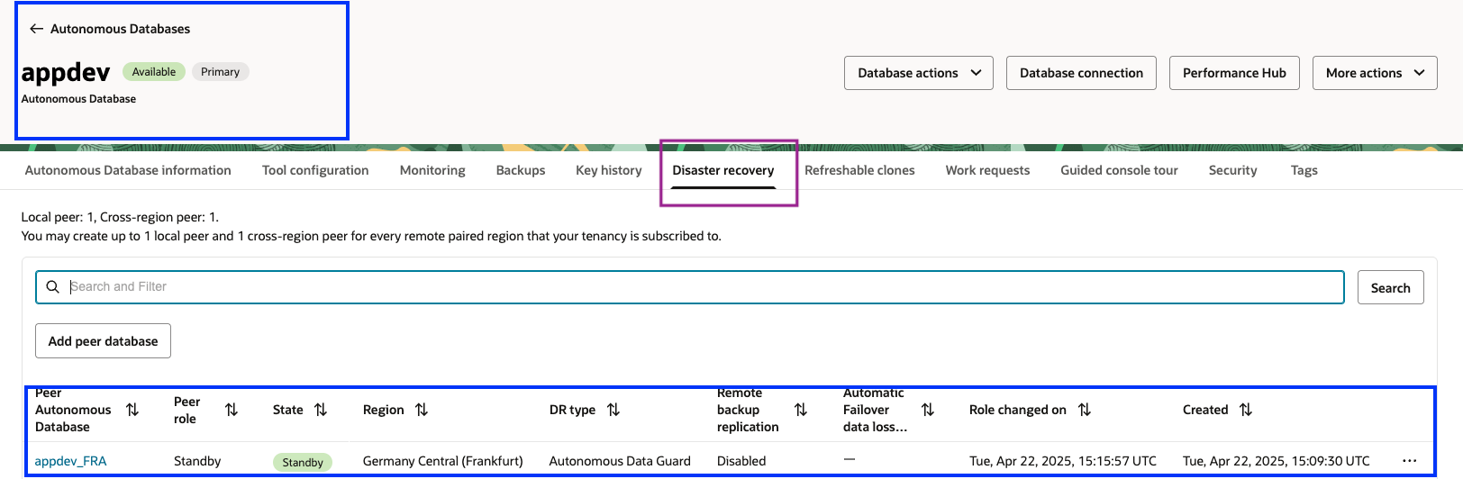The image size is (1463, 479).
Task: Sort by Automatic Failover data loss column
Action: coord(928,410)
